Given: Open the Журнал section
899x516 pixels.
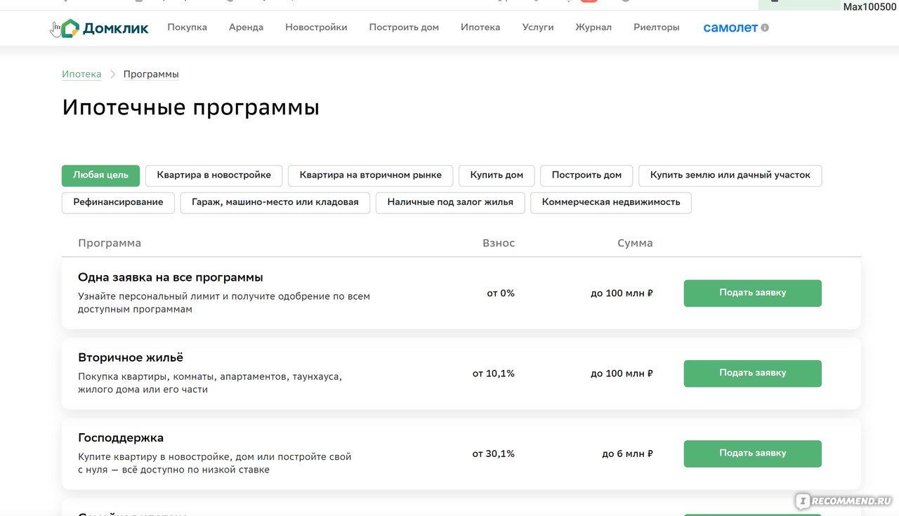Looking at the screenshot, I should coord(593,27).
